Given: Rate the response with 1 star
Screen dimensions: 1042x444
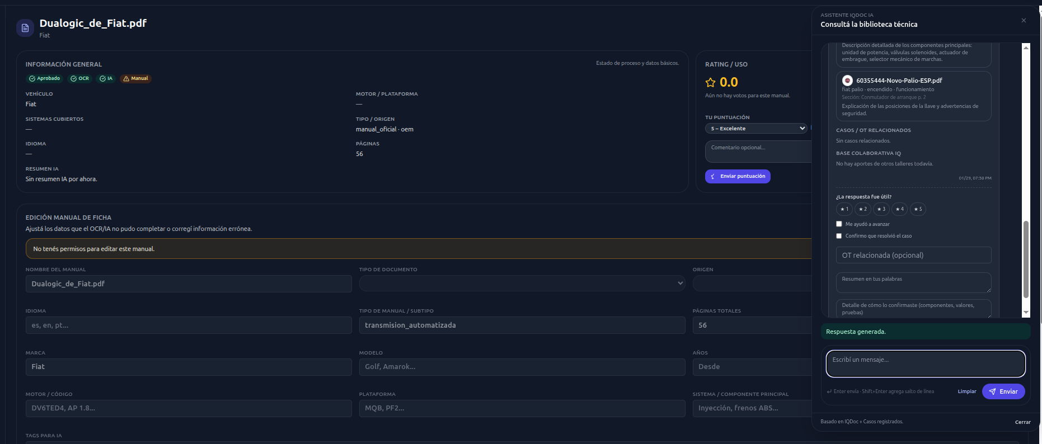Looking at the screenshot, I should [x=844, y=209].
